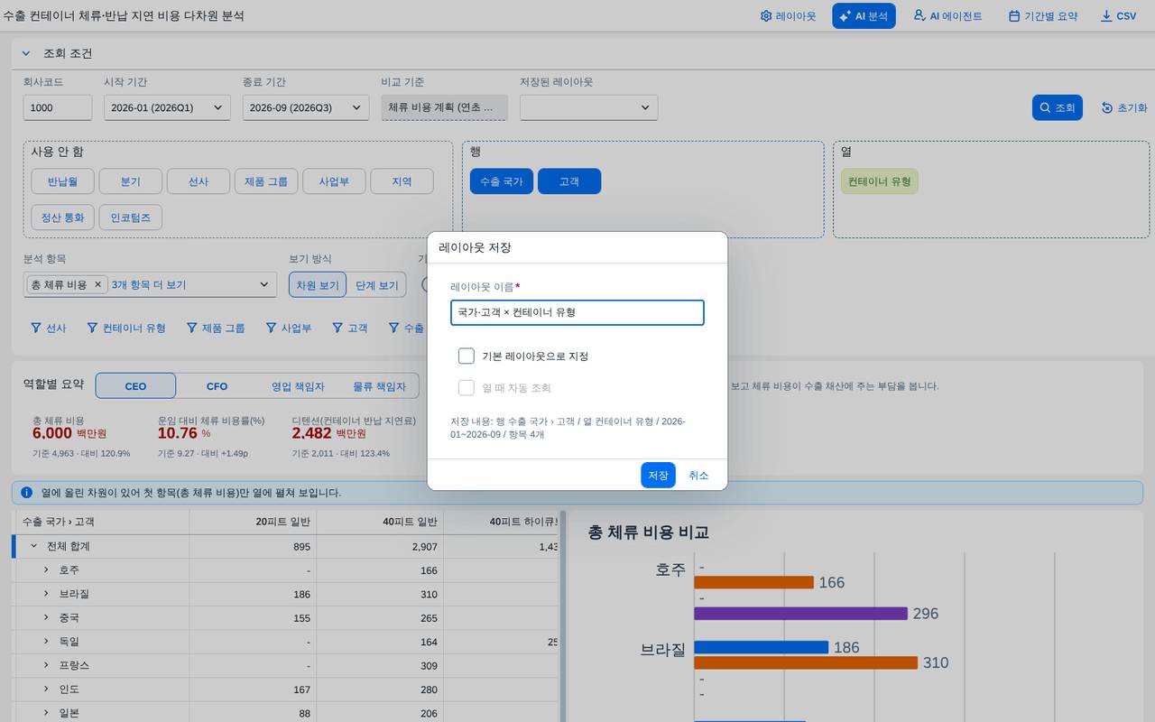Switch to 차원 보기 view mode

click(318, 285)
